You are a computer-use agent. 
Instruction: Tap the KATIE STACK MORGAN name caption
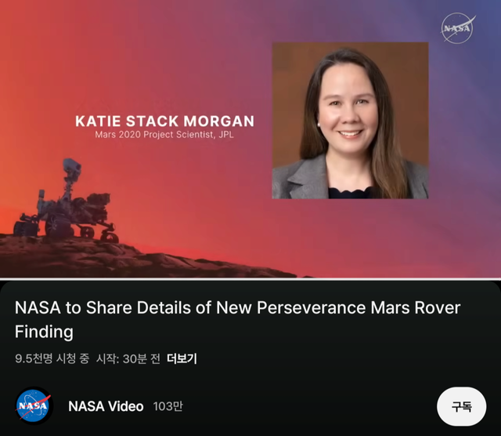(x=164, y=122)
